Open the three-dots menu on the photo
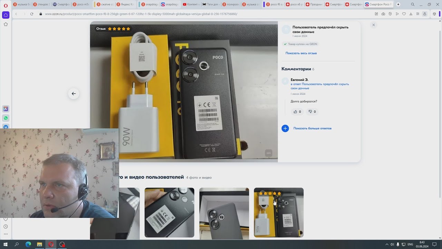The image size is (442, 249). coord(269,153)
